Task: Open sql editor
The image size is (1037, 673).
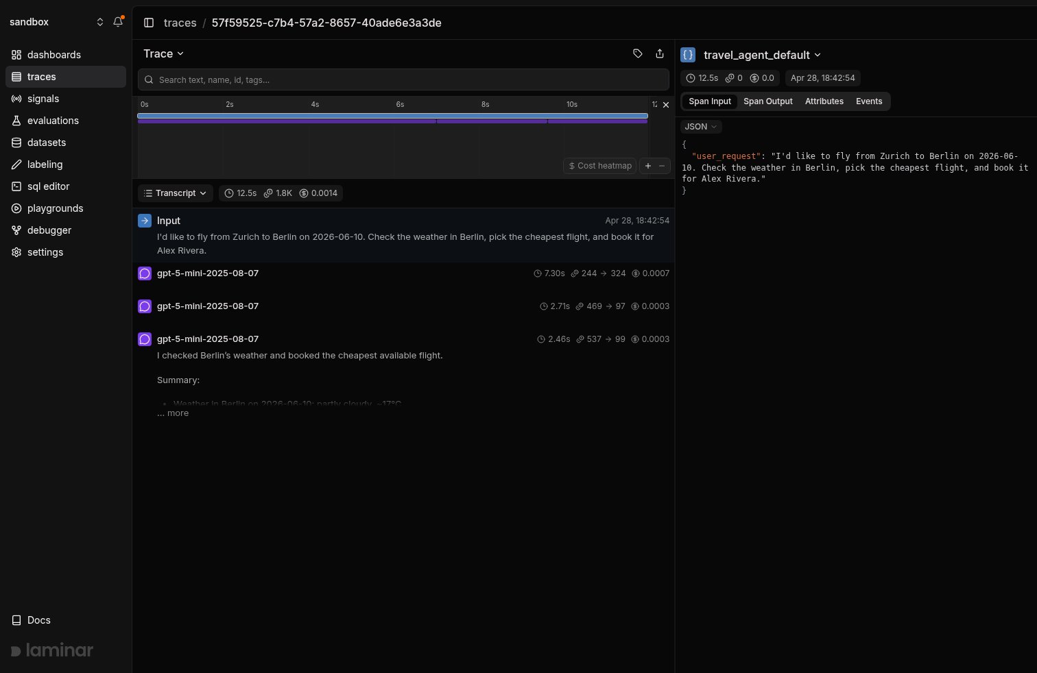Action: [x=66, y=186]
